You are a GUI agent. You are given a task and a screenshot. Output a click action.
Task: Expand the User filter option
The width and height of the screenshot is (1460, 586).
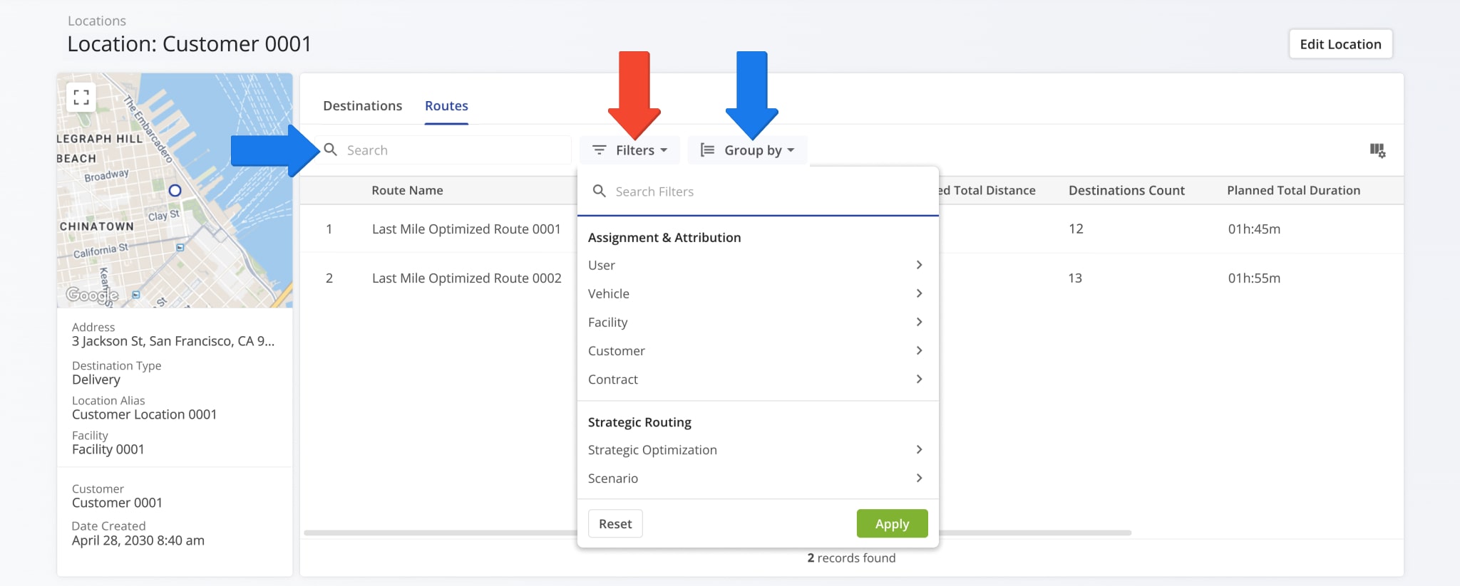[757, 265]
